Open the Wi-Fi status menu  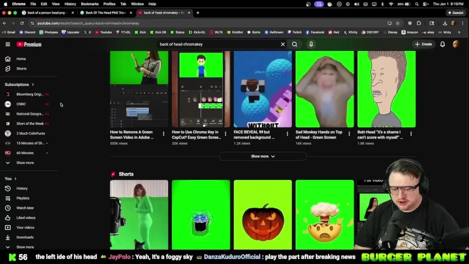(391, 4)
